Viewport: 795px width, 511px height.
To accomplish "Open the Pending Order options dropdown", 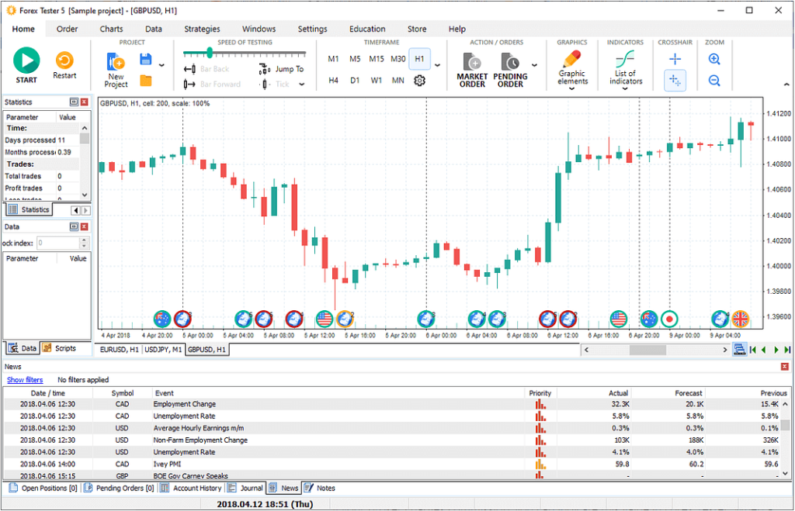I will pyautogui.click(x=536, y=66).
